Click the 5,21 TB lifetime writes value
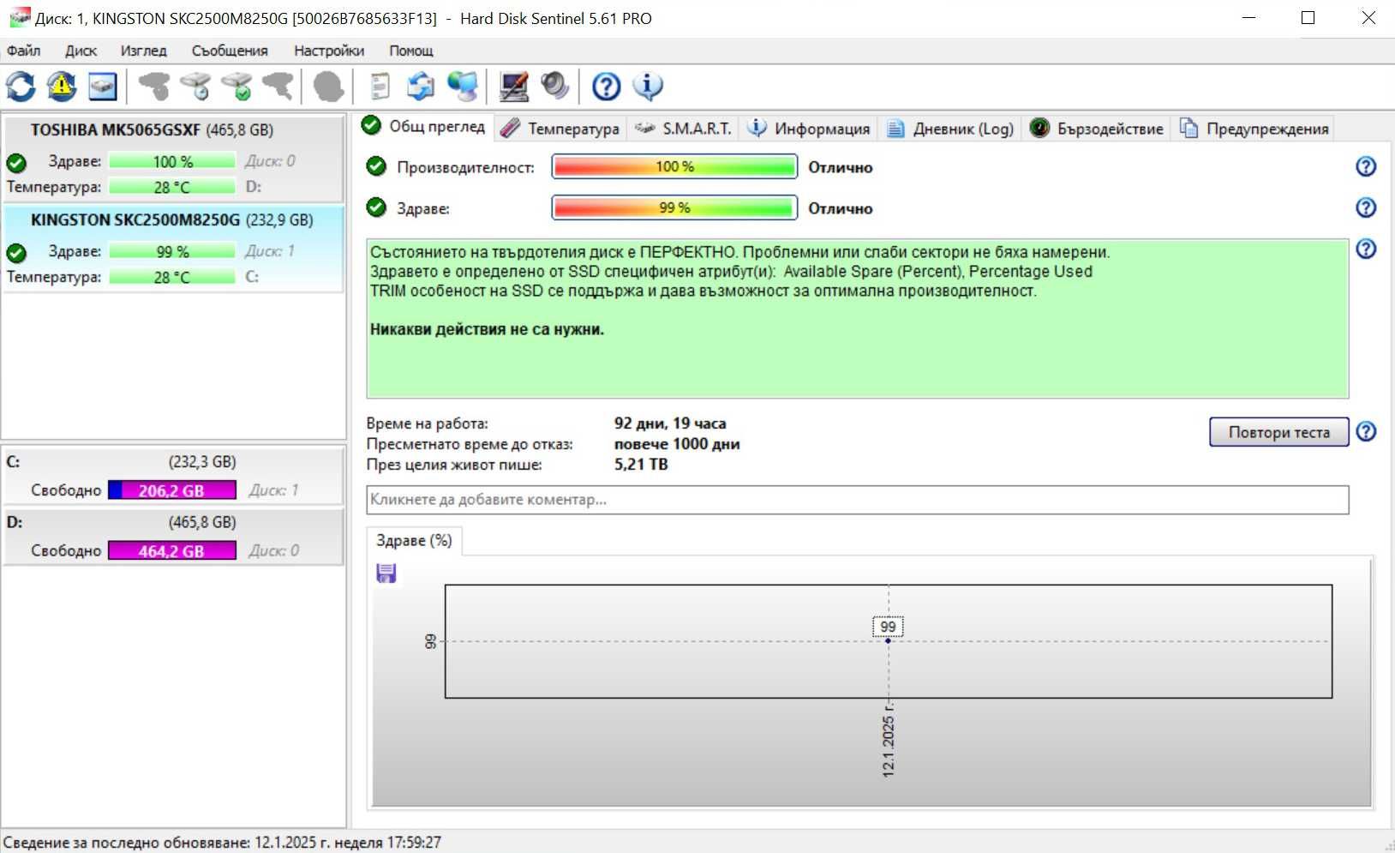Viewport: 1395px width, 853px height. [641, 465]
